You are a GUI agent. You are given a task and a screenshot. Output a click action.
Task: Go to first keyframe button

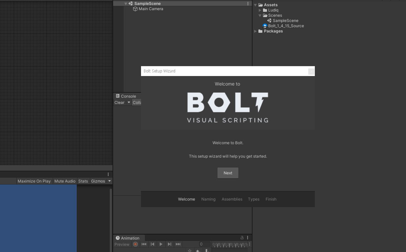(144, 244)
